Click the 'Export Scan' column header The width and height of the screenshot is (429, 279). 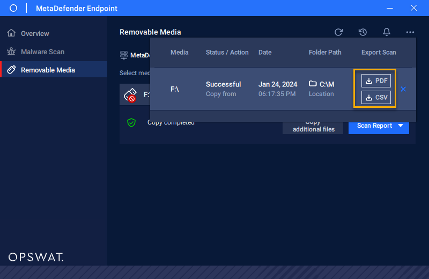point(379,52)
